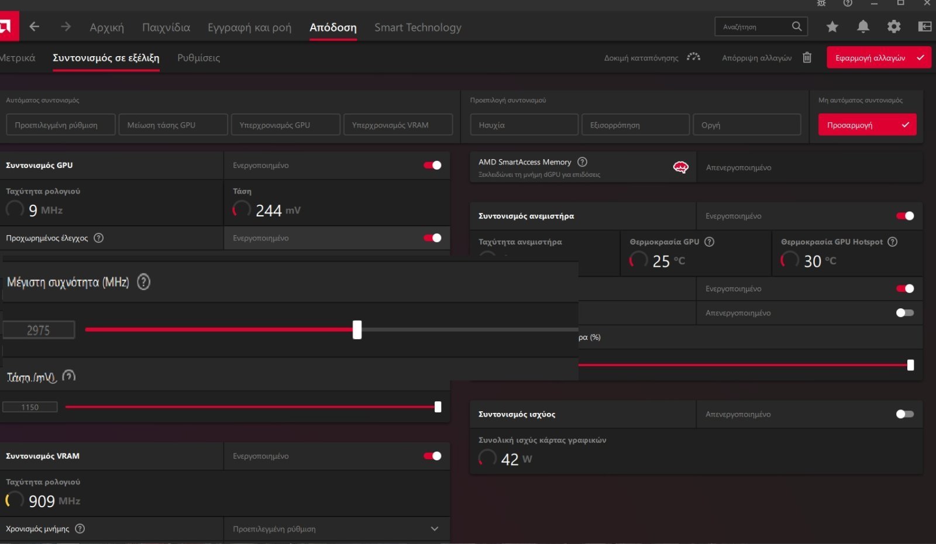Go forward with the right arrow
The width and height of the screenshot is (936, 544).
tap(66, 26)
